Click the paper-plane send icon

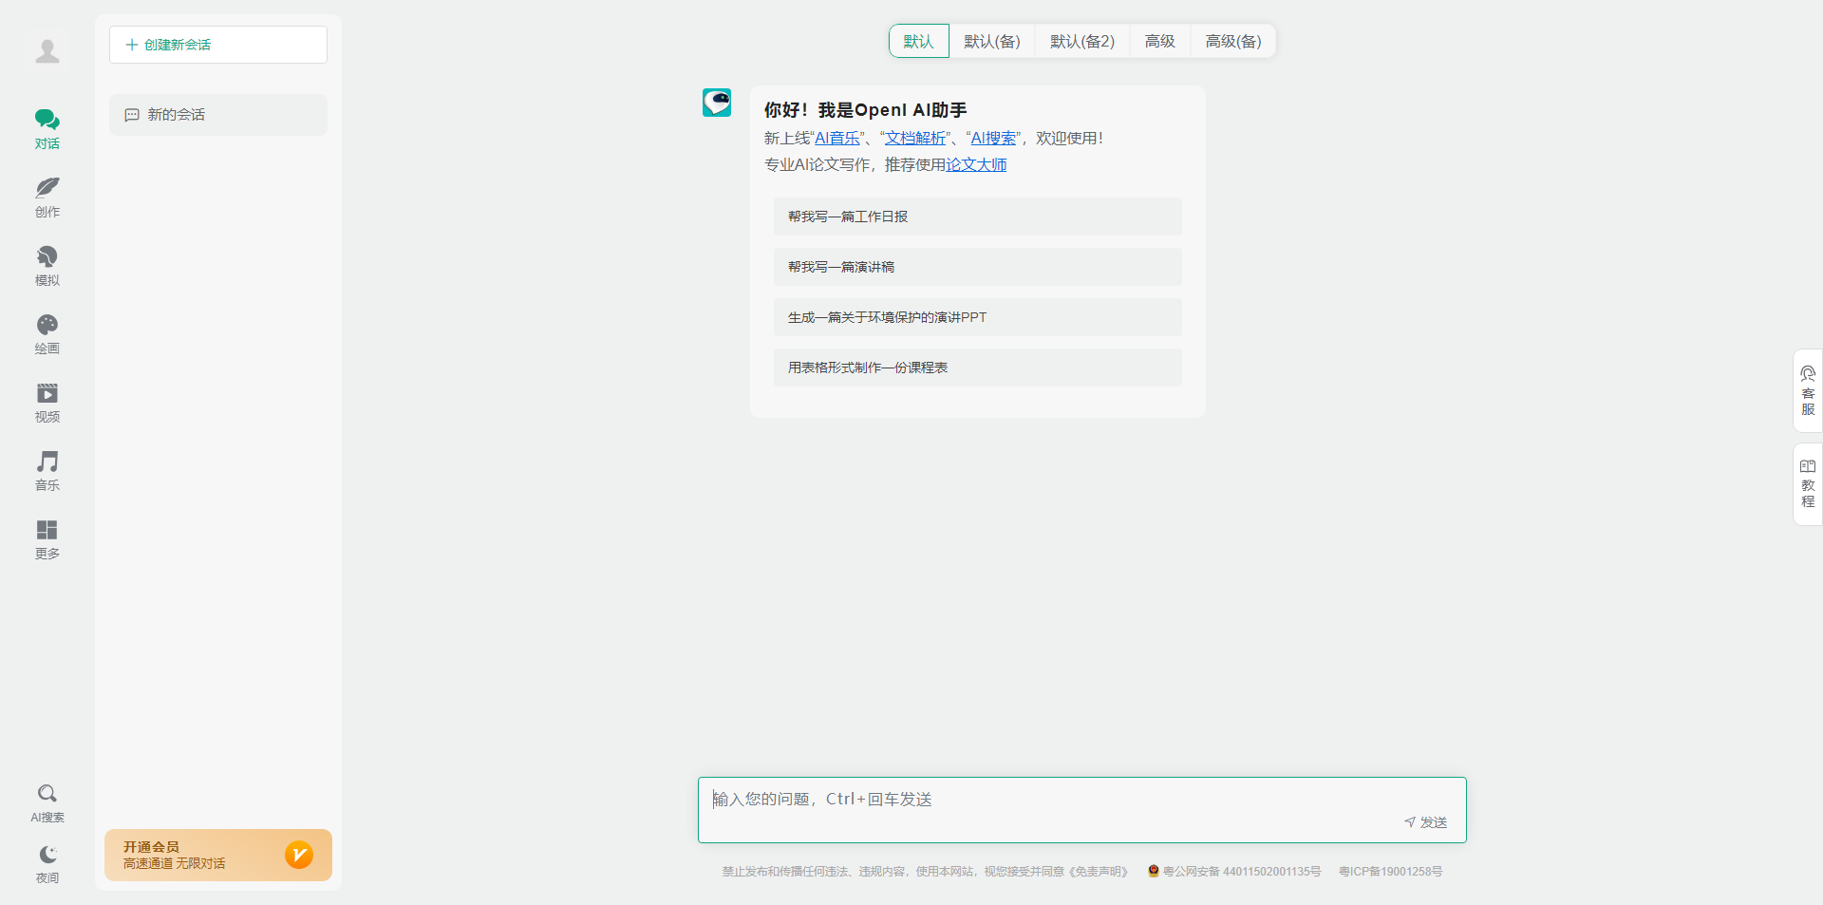pos(1410,822)
